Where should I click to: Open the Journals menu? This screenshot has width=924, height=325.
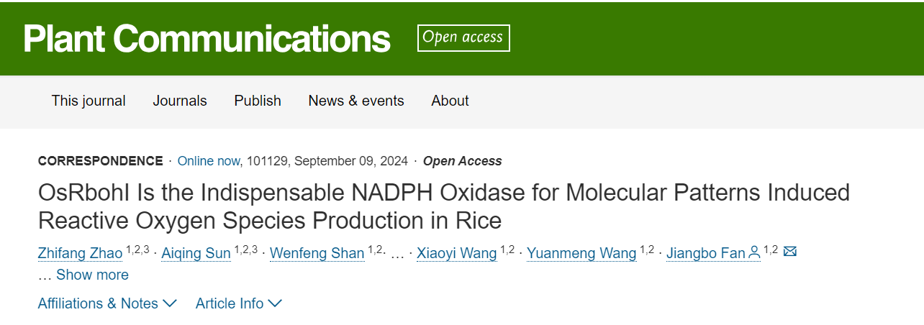[x=180, y=101]
